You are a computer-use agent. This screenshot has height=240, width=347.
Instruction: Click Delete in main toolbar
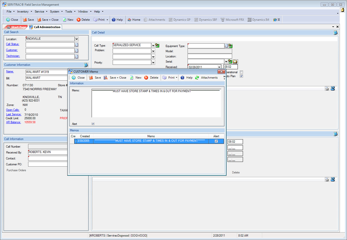coord(83,20)
